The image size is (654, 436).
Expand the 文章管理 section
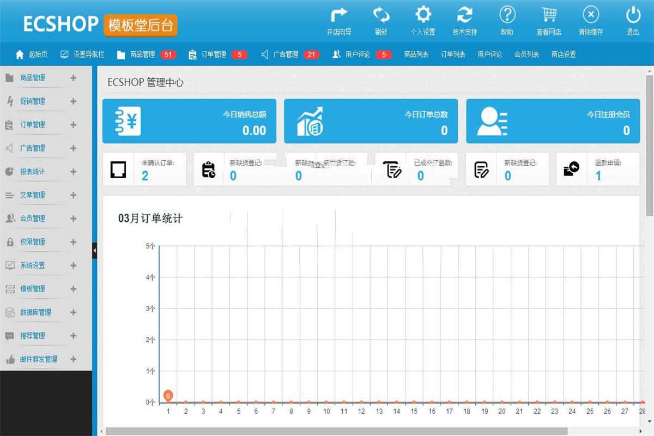[x=74, y=195]
